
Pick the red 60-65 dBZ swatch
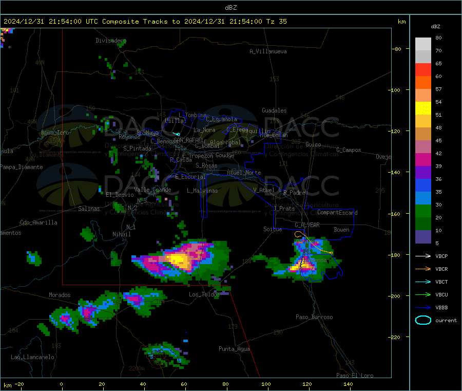[423, 70]
